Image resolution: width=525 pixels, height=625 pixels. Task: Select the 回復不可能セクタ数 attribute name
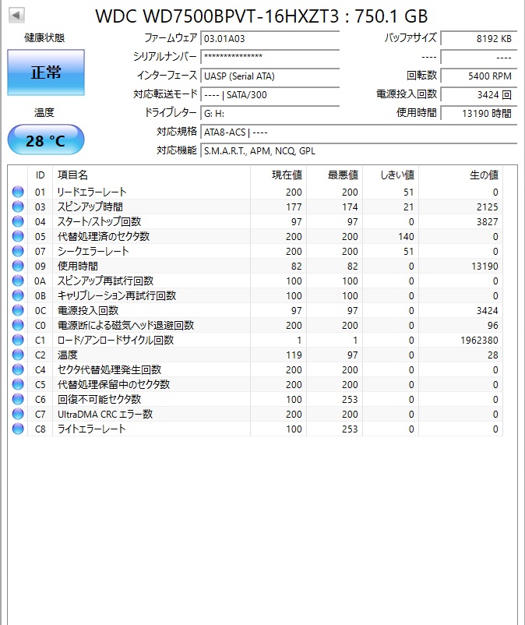coord(99,399)
